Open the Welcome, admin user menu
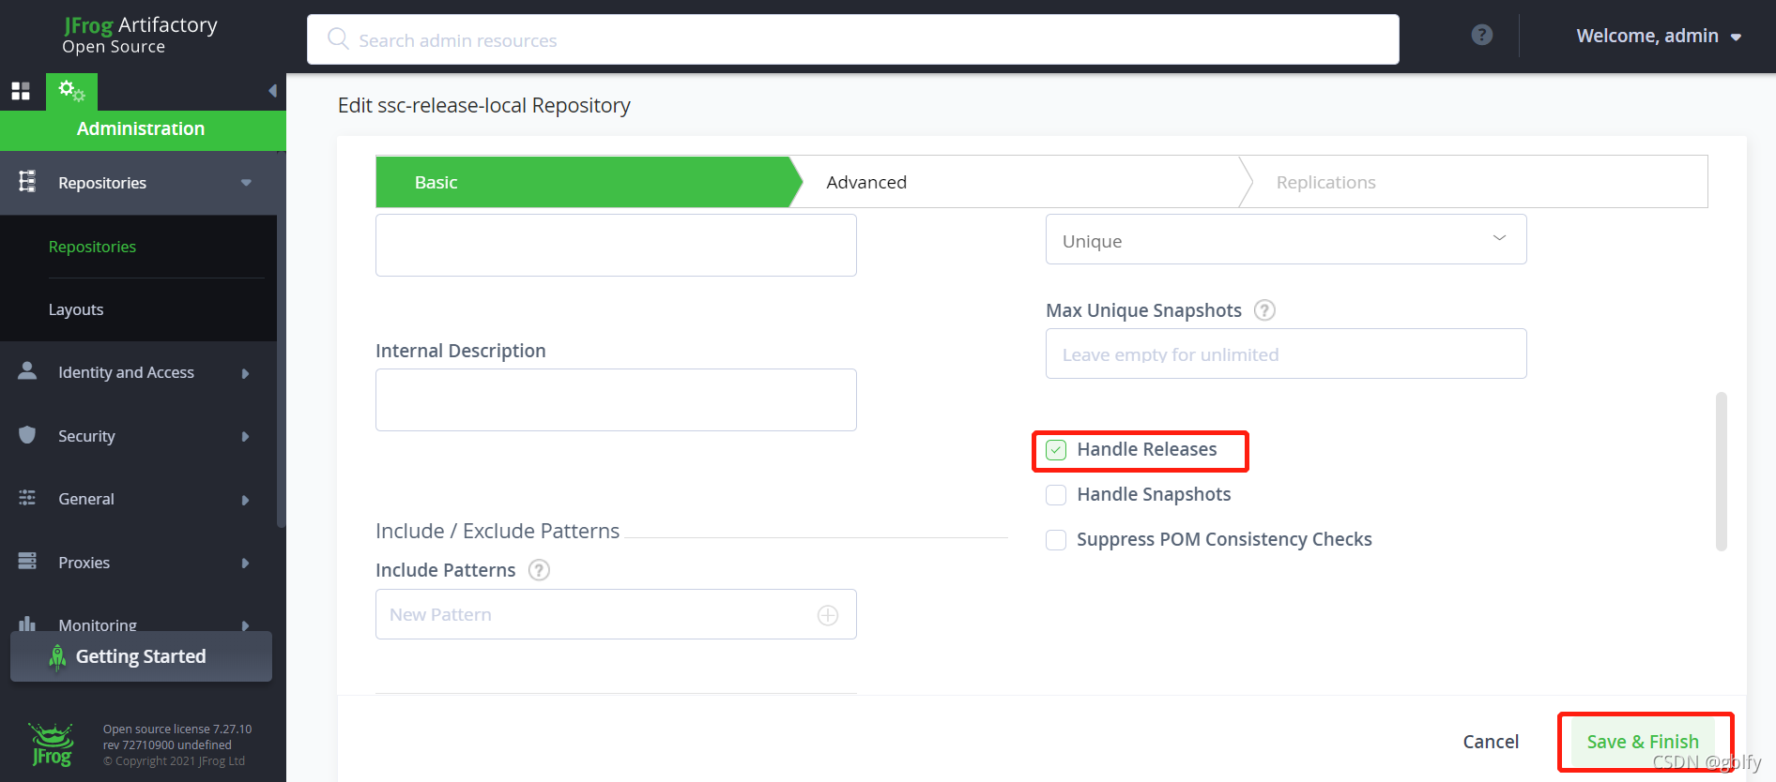Image resolution: width=1776 pixels, height=782 pixels. pos(1659,36)
